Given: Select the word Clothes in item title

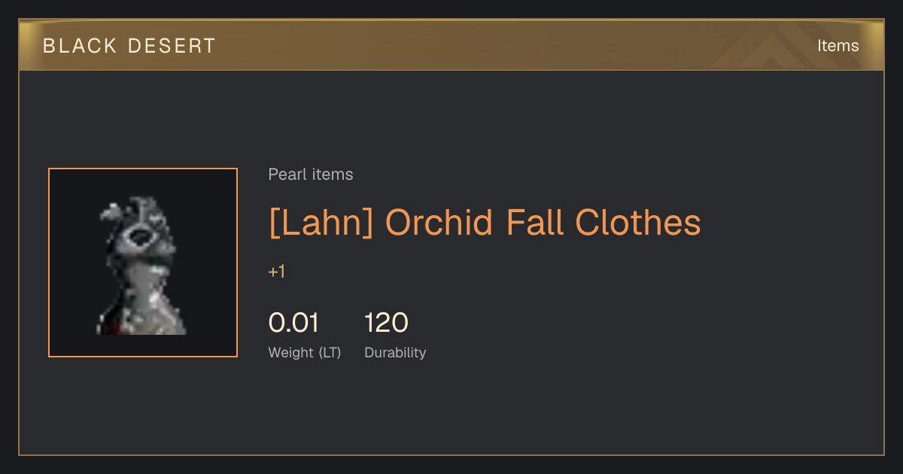Looking at the screenshot, I should (x=638, y=223).
